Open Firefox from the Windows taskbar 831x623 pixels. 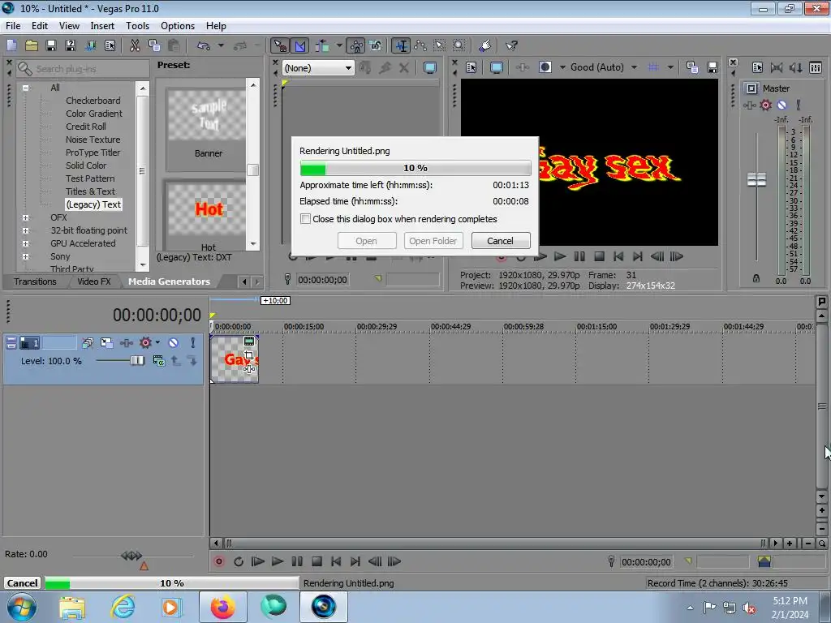click(222, 607)
